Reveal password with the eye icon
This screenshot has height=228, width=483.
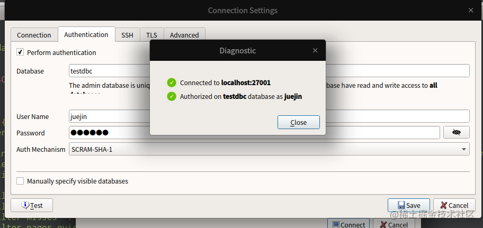point(456,132)
